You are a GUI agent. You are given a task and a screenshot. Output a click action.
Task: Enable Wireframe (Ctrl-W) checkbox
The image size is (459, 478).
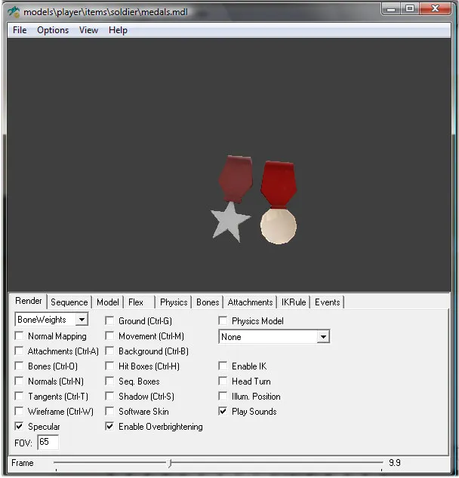coord(19,411)
